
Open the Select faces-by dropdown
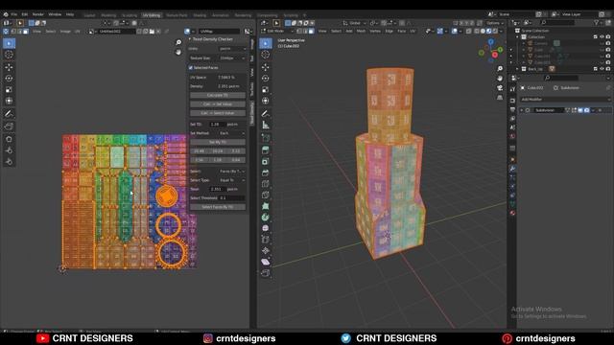click(232, 172)
